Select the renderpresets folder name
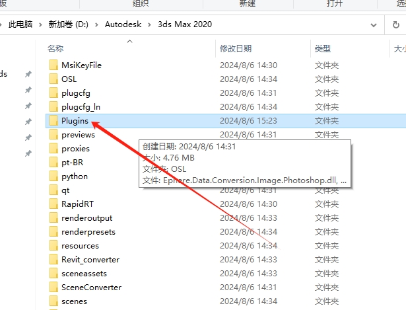This screenshot has width=406, height=310. pyautogui.click(x=88, y=232)
